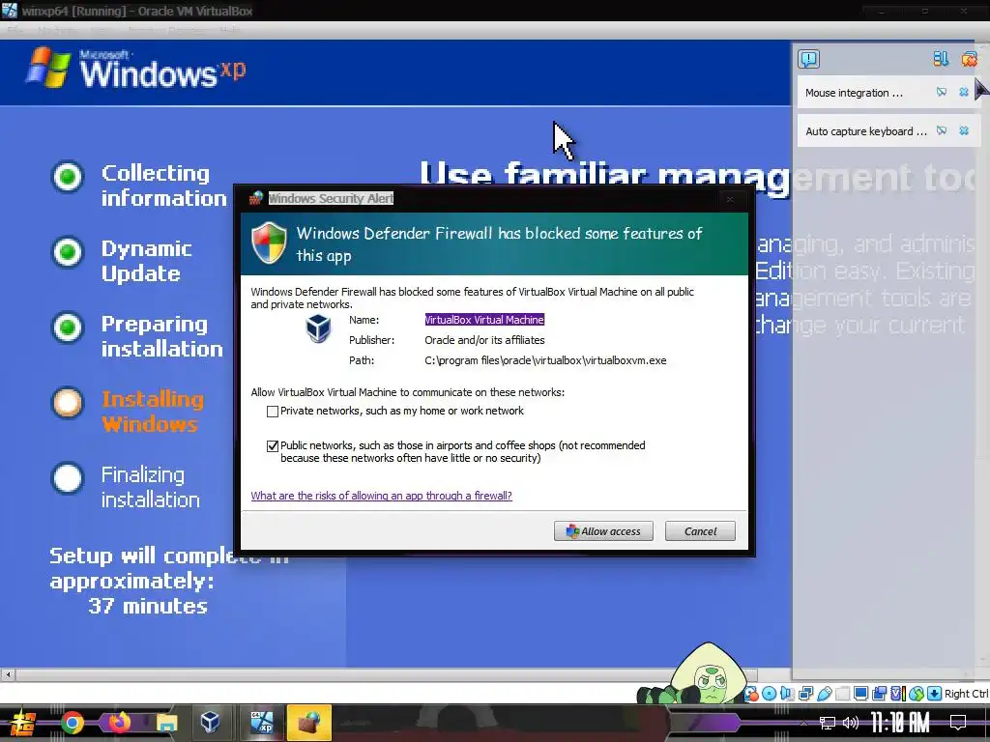
Task: Click the Oracle and/or its affiliates publisher text
Action: coord(484,340)
